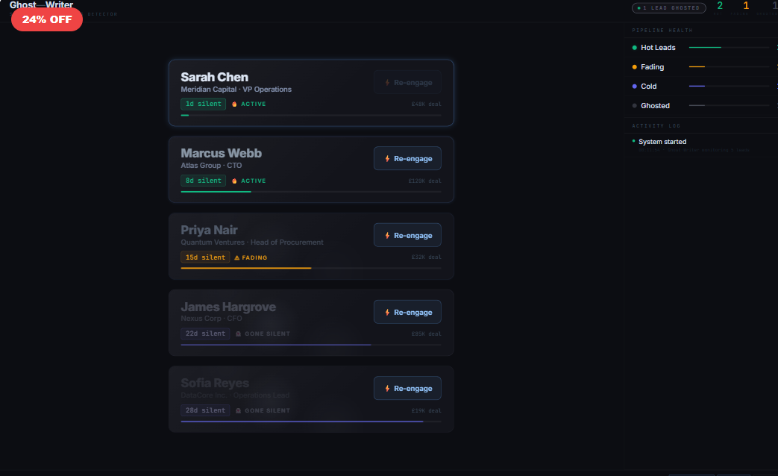Viewport: 778px width, 476px height.
Task: Click the red 24% OFF badge
Action: [46, 19]
